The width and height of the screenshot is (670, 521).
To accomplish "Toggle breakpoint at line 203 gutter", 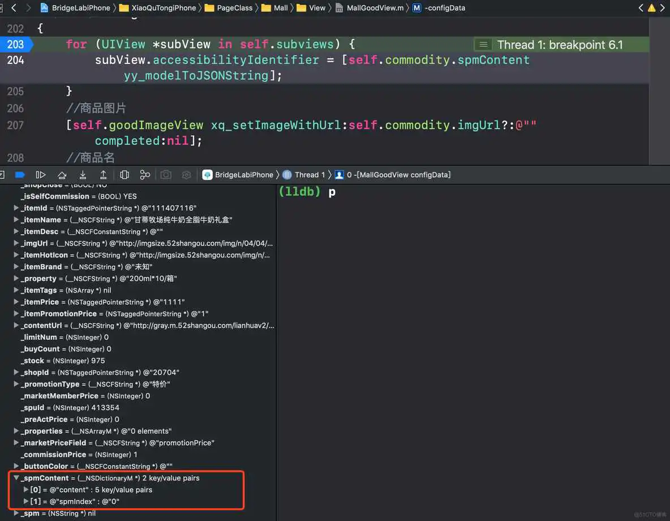I will (16, 44).
